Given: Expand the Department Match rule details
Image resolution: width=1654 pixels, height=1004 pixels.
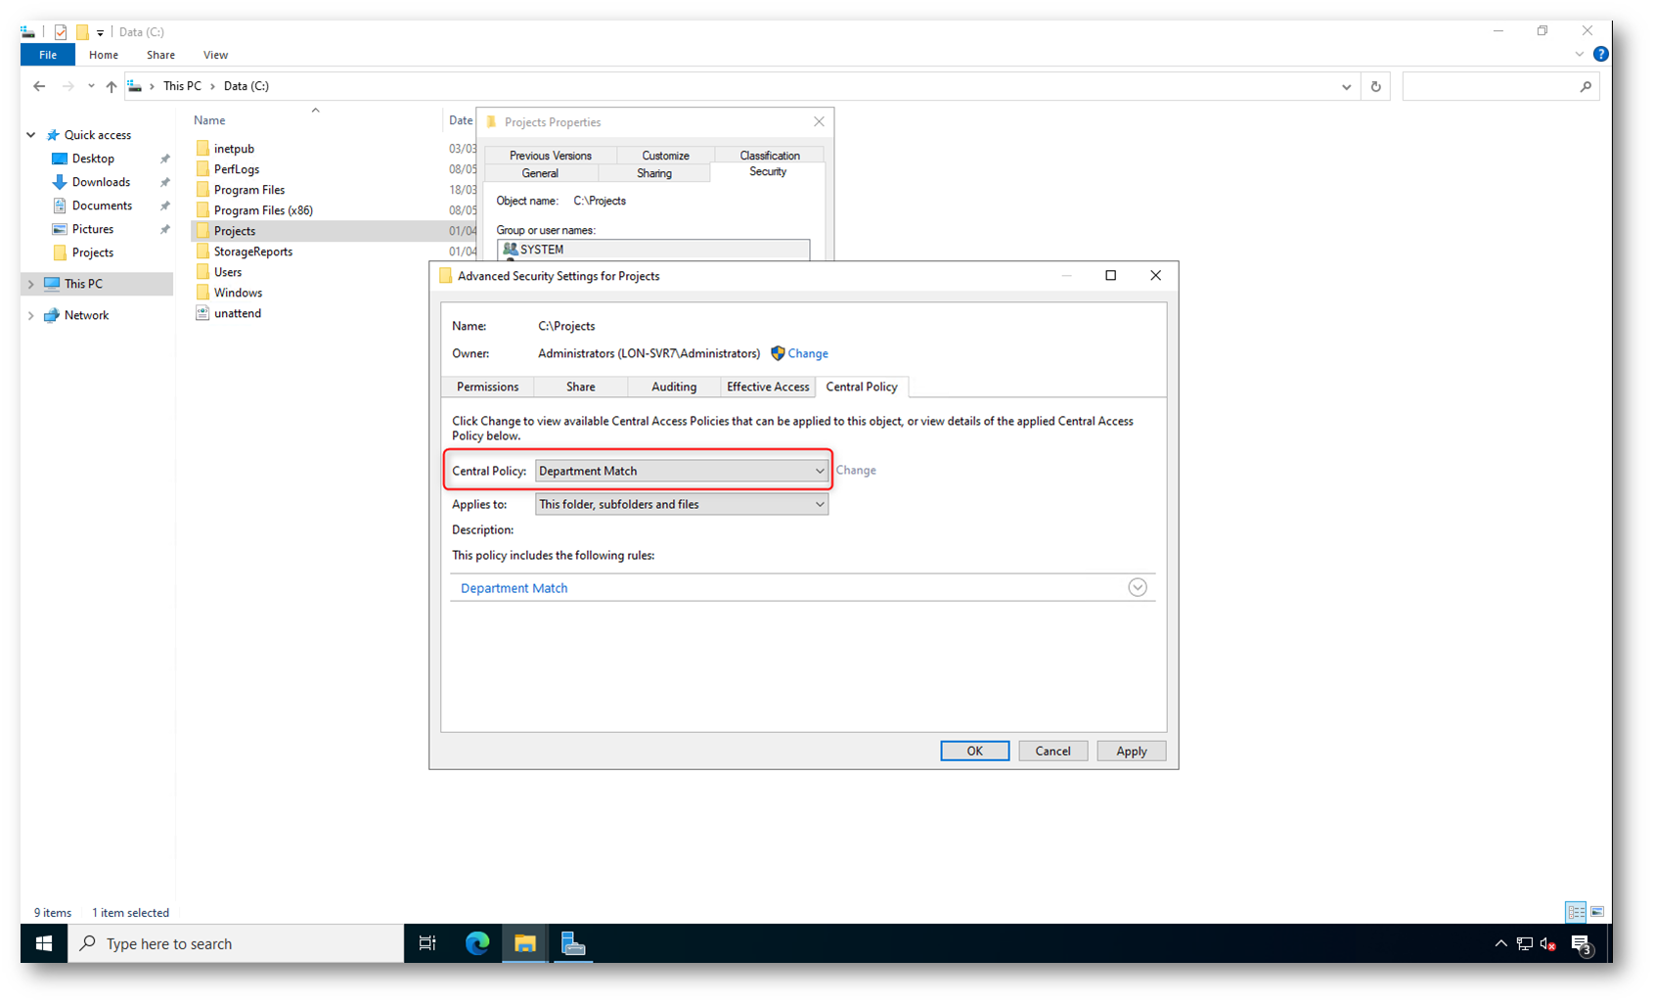Looking at the screenshot, I should 1137,588.
